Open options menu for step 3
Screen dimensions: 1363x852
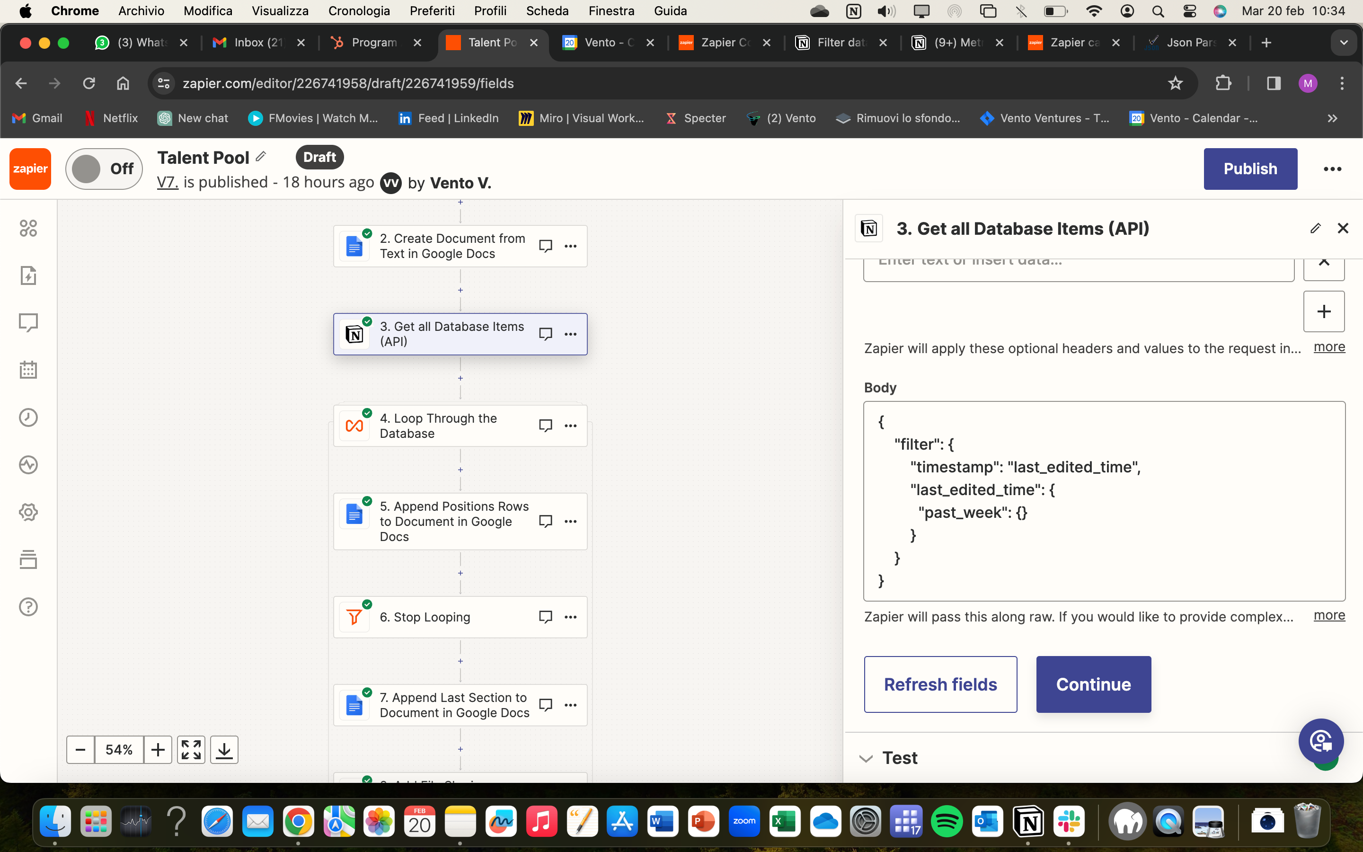(571, 334)
